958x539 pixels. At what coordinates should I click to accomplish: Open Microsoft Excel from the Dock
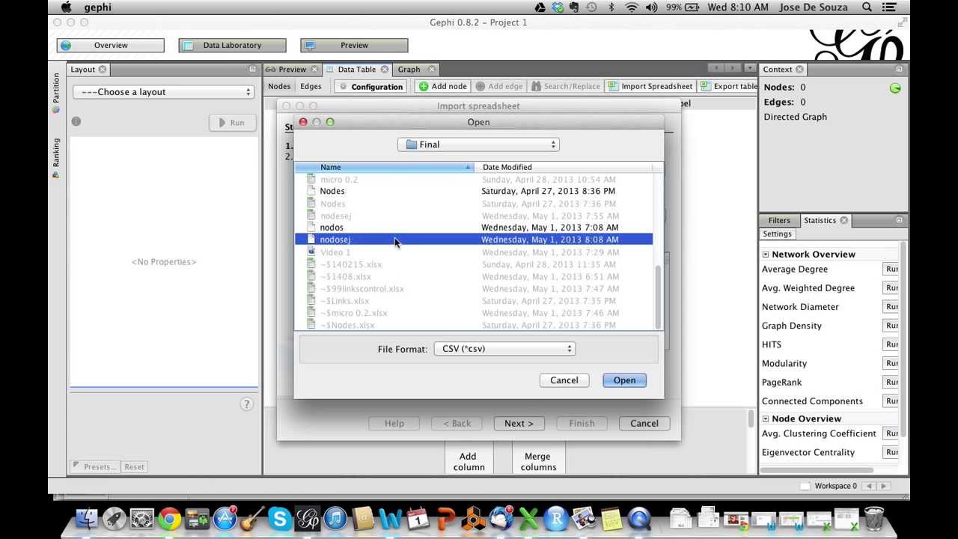(528, 518)
